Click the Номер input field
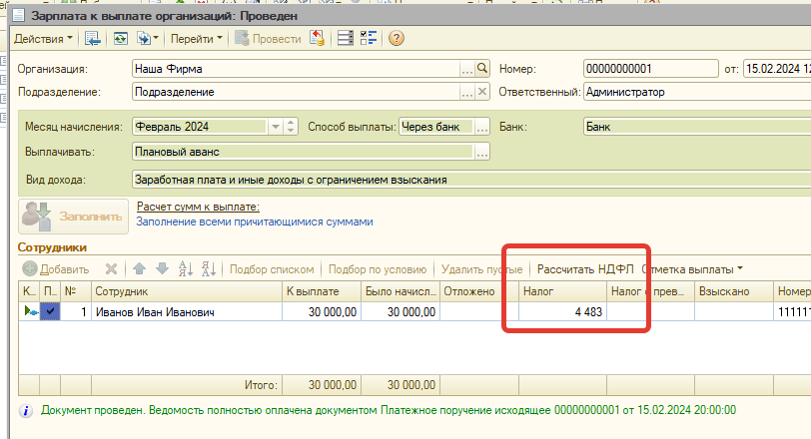This screenshot has width=811, height=439. [650, 69]
